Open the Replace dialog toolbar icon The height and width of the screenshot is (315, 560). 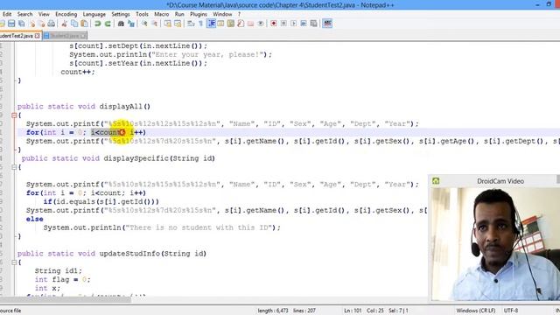click(131, 24)
